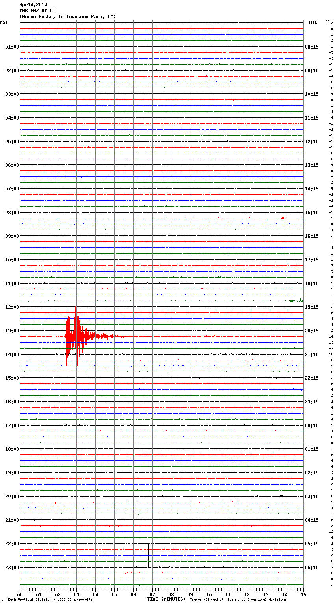The width and height of the screenshot is (335, 605).
Task: Click the Each Vertical Division microvolts note
Action: pos(50,599)
